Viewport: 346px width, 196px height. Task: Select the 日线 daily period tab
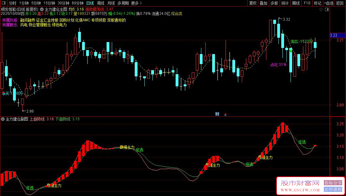tap(90, 3)
